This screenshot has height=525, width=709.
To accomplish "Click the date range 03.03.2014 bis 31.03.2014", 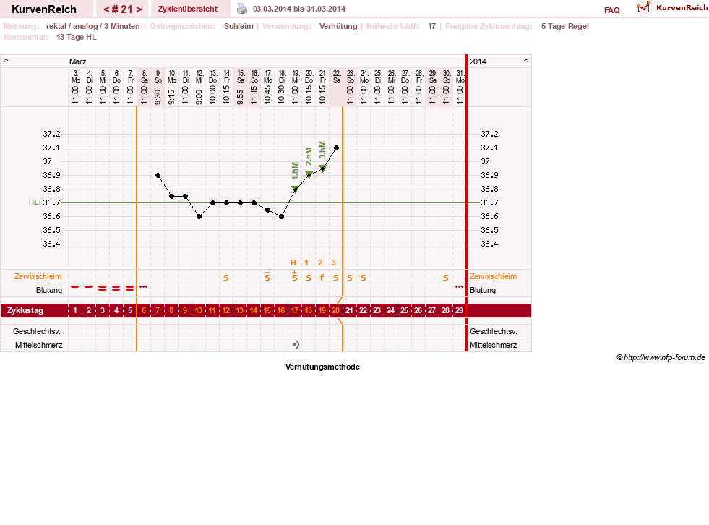I will (299, 9).
